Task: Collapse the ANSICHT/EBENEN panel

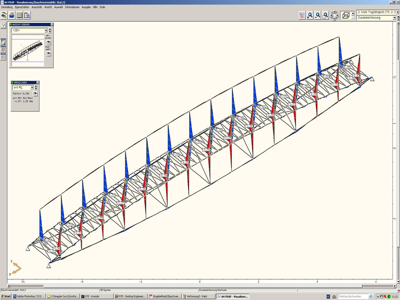Action: pos(52,25)
